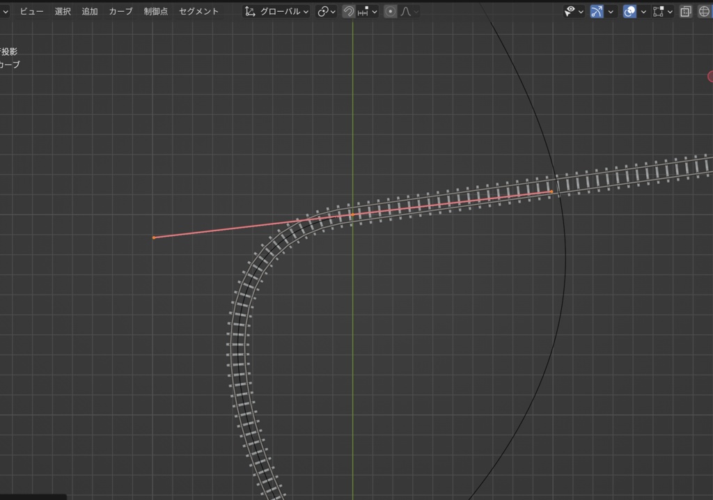Click the transform orientation axis icon
The height and width of the screenshot is (500, 713).
click(249, 11)
